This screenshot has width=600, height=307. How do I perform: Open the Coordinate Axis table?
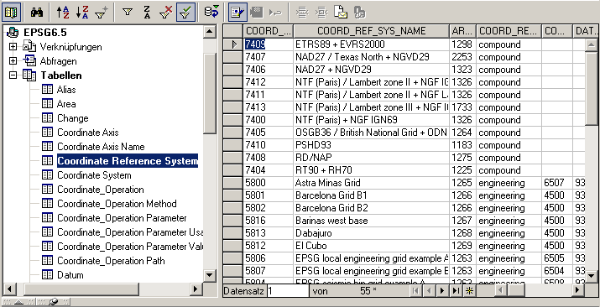click(x=88, y=133)
